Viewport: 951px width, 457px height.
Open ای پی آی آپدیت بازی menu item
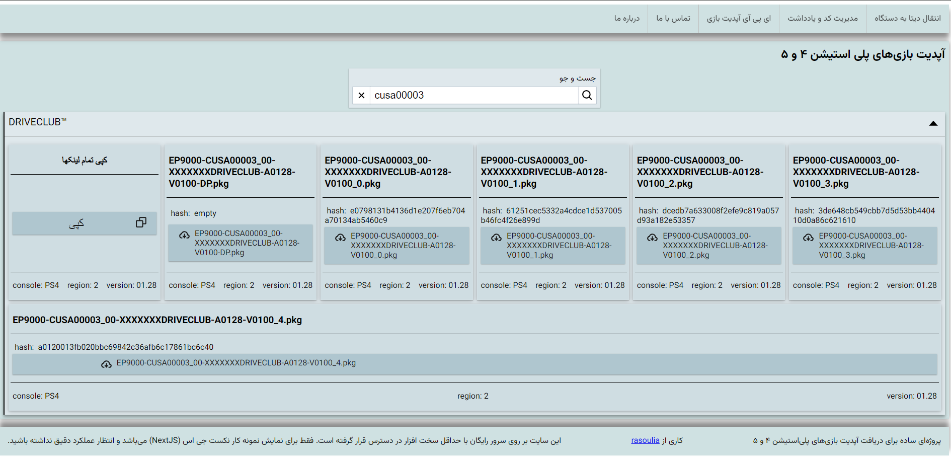pos(739,19)
